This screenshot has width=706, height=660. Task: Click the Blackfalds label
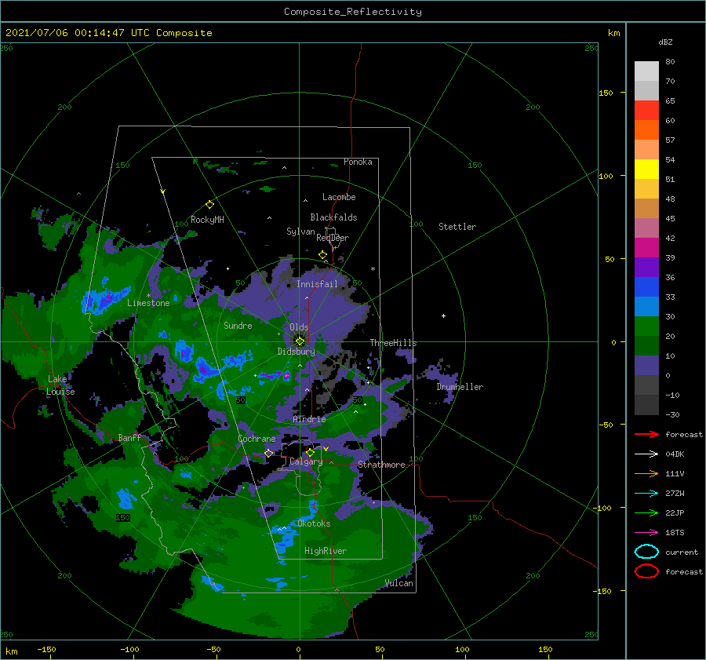(333, 217)
